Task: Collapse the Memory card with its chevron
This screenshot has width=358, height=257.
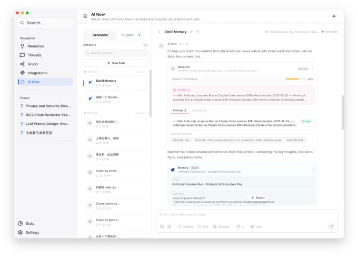Action: pyautogui.click(x=313, y=170)
